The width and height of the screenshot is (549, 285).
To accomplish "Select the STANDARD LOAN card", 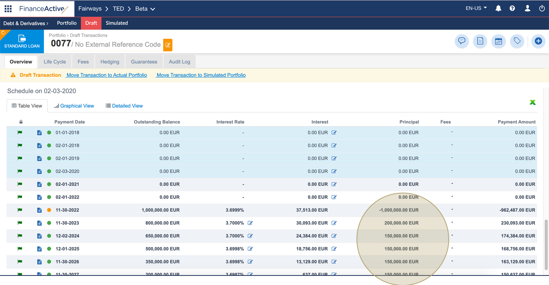I will [x=22, y=41].
